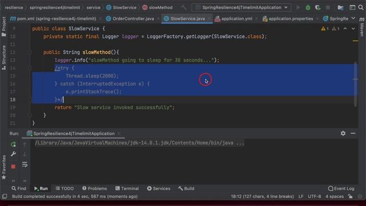Click the Build hammer icon in toolbar
This screenshot has height=206, width=366.
(x=184, y=7)
